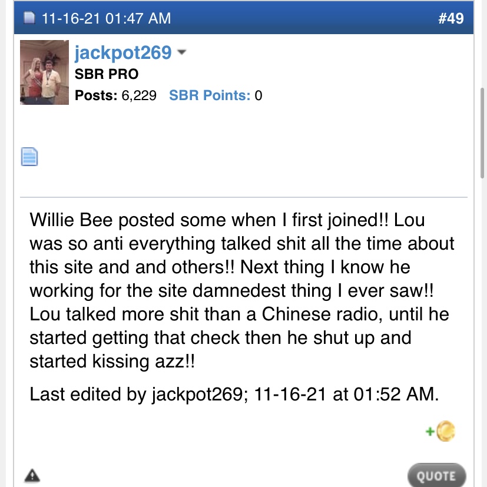Open the #49 post permalink
The height and width of the screenshot is (487, 487).
tap(450, 18)
